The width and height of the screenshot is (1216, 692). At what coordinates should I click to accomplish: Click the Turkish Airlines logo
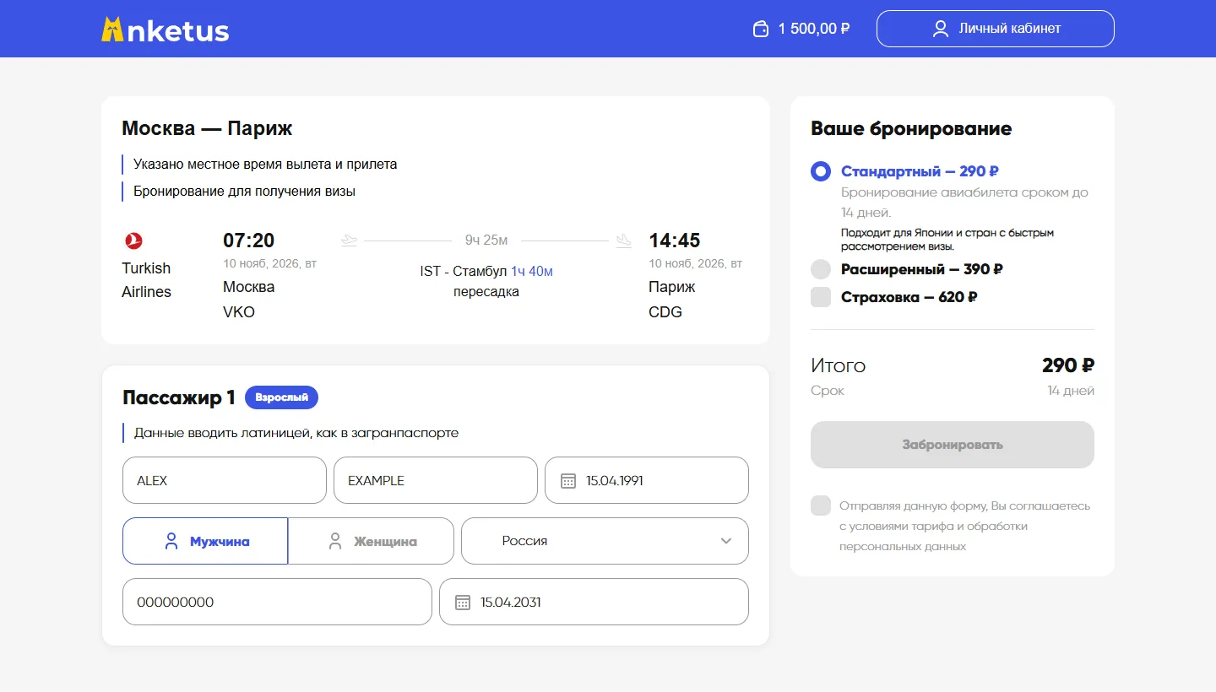[133, 241]
